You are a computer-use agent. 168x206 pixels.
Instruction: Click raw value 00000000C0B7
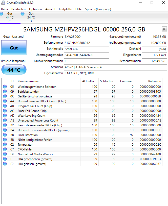tap(150, 164)
